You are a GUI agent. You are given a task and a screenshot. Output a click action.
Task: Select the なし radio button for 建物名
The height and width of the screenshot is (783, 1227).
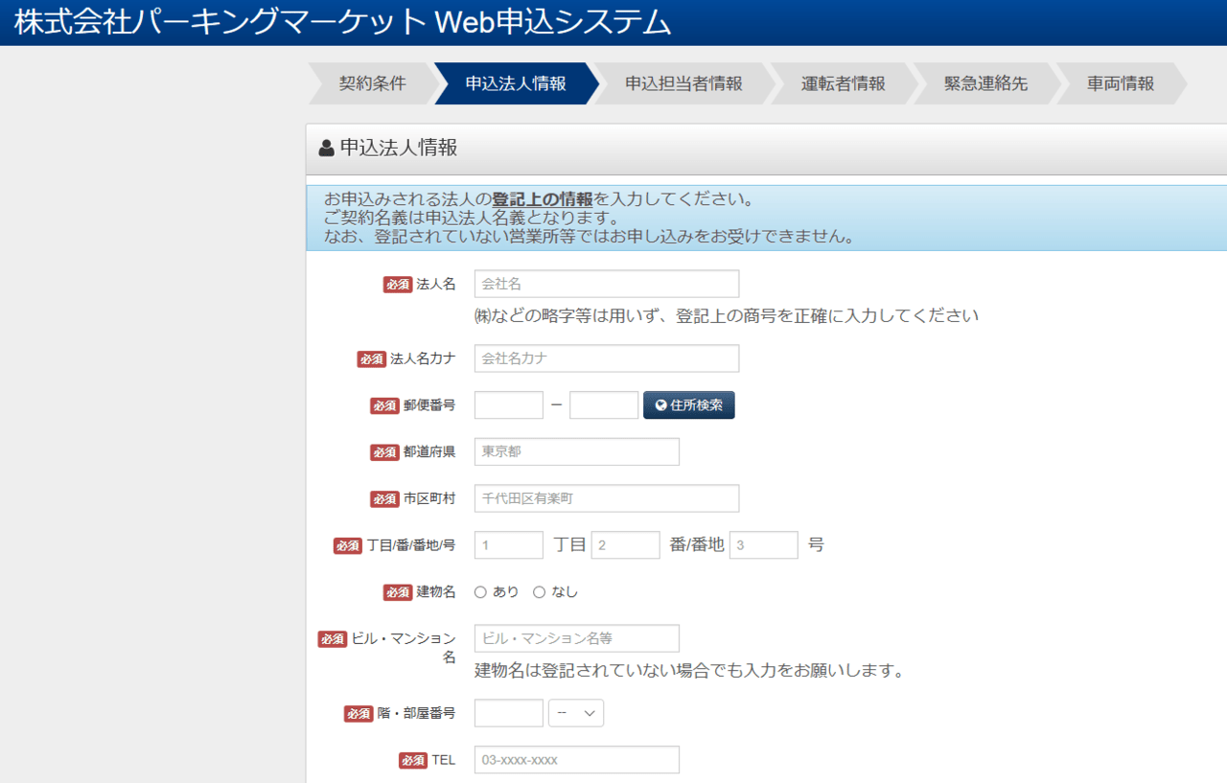(539, 591)
